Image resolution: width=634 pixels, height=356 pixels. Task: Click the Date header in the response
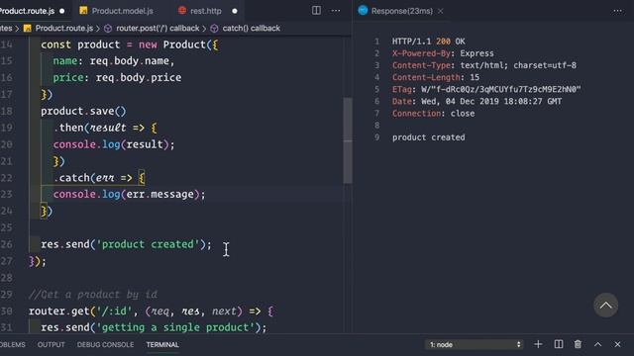[x=476, y=101]
